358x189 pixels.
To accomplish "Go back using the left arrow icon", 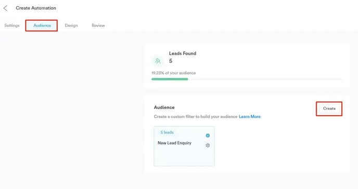I will coord(5,8).
